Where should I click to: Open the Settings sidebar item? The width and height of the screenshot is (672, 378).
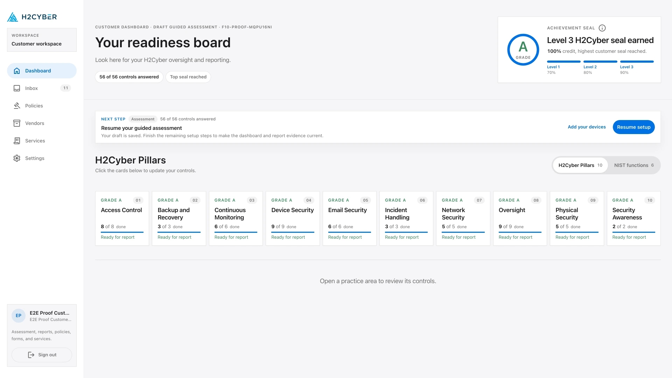(x=42, y=158)
